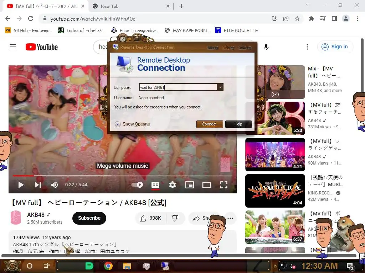Open the Chrome profile avatar

(346, 18)
